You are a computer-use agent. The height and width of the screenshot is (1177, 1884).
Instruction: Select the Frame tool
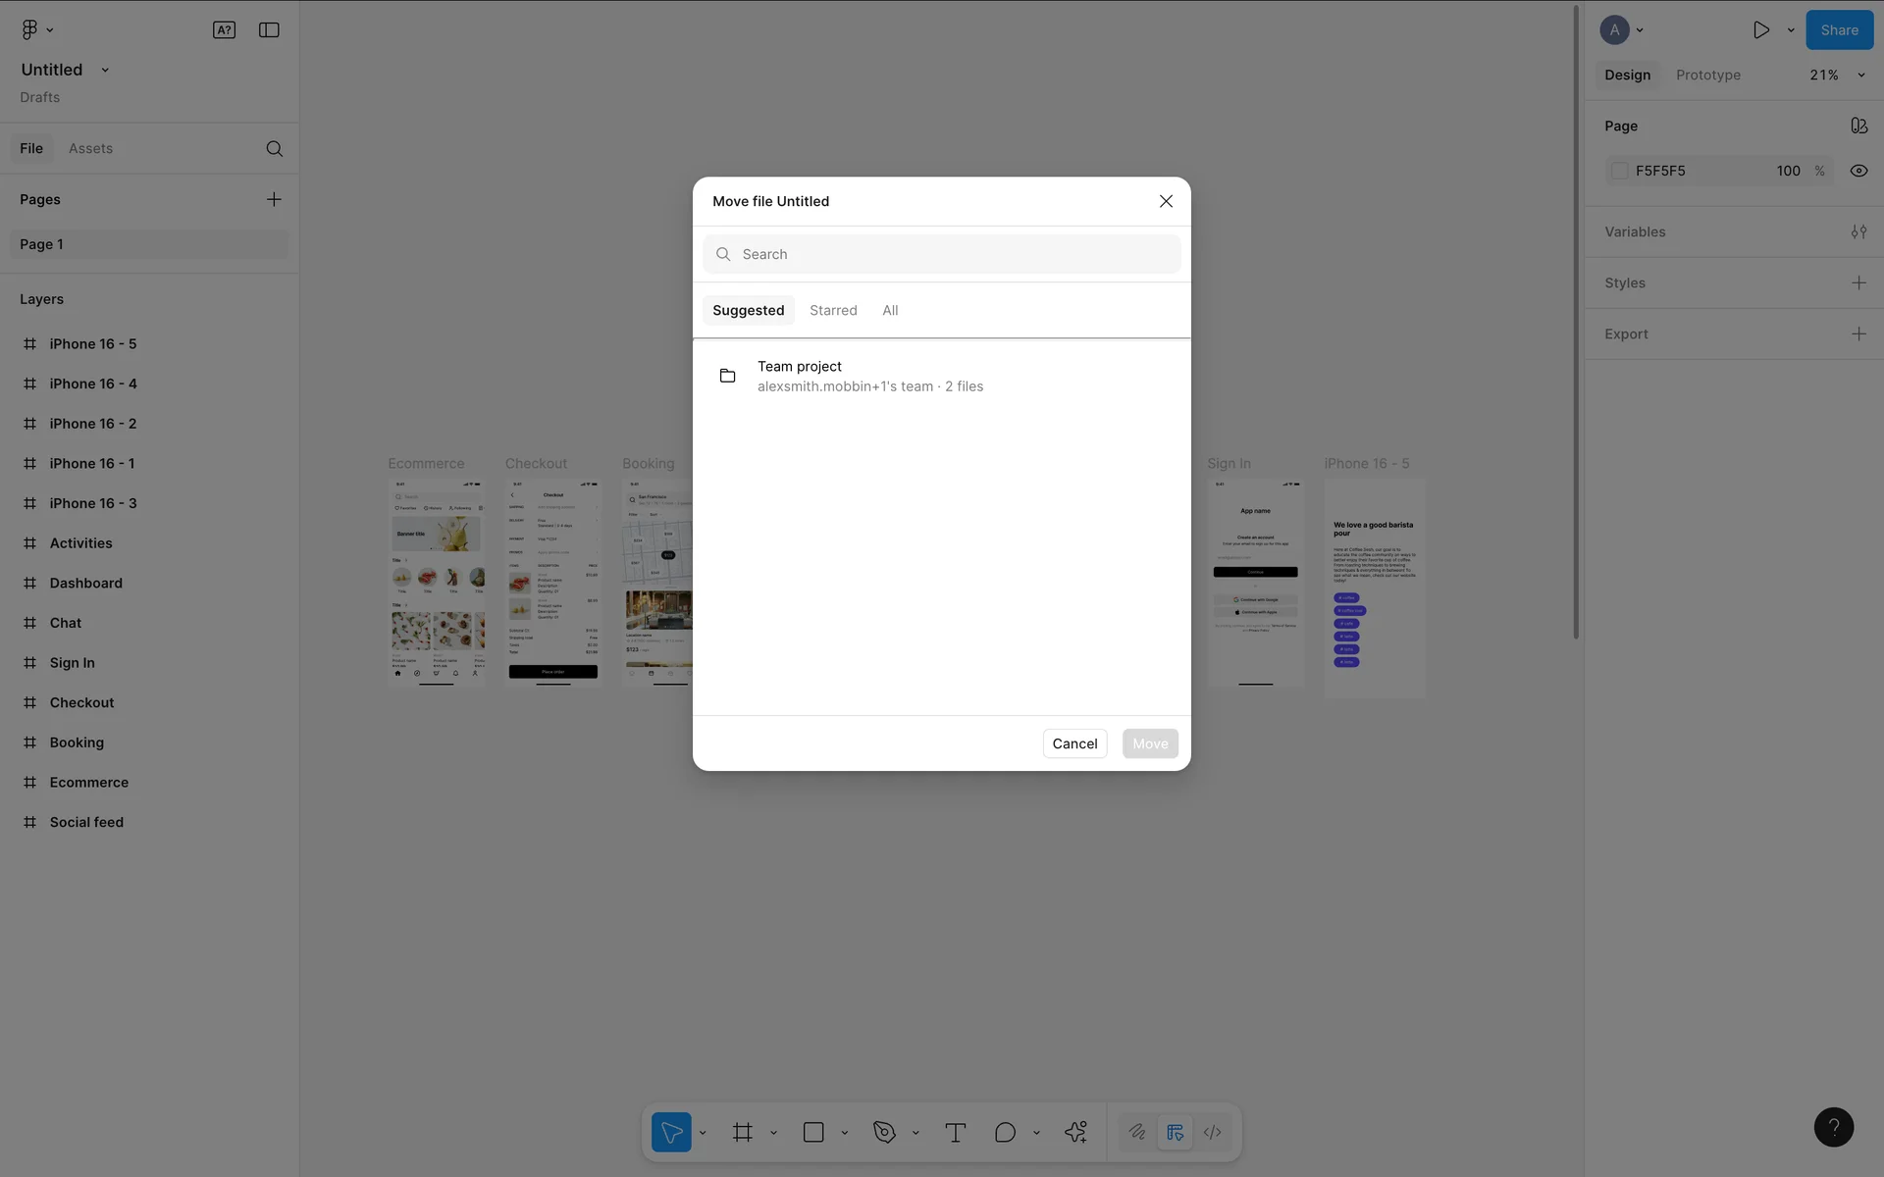[743, 1132]
